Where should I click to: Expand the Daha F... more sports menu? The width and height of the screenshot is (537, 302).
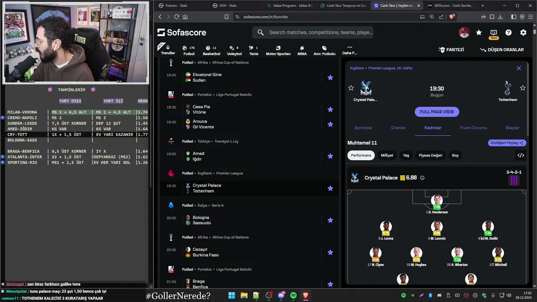coord(349,50)
